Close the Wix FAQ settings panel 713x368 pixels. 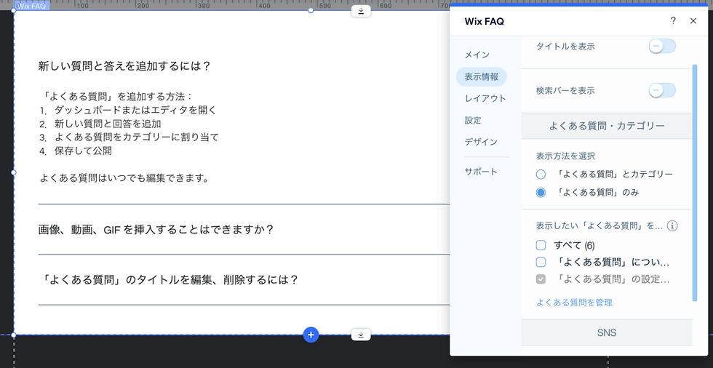coord(693,21)
